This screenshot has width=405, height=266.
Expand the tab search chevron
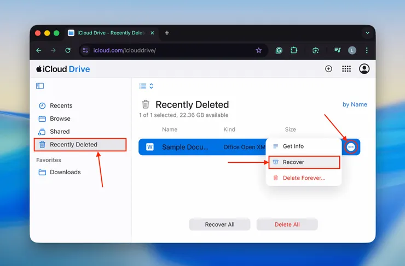coord(367,33)
